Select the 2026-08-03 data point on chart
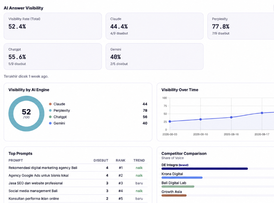This screenshot has height=203, width=274. 170,121
